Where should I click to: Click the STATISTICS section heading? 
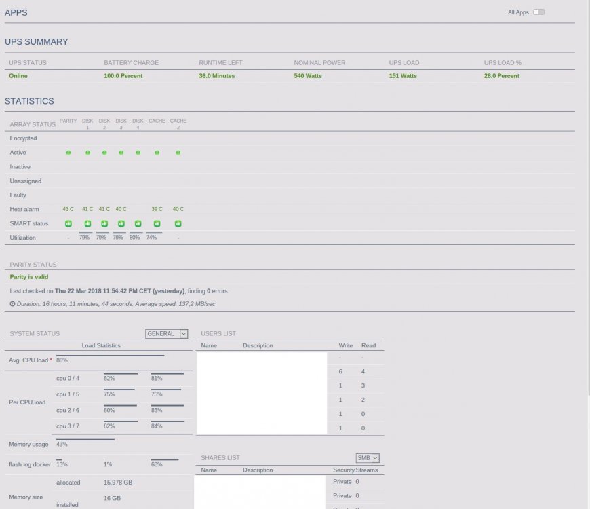(x=29, y=101)
